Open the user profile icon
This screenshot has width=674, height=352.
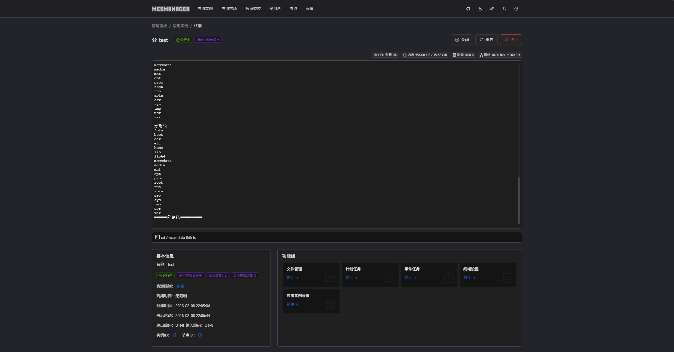tap(504, 9)
